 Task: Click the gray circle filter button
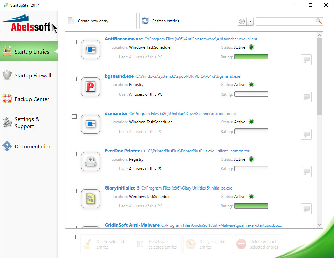(242, 21)
